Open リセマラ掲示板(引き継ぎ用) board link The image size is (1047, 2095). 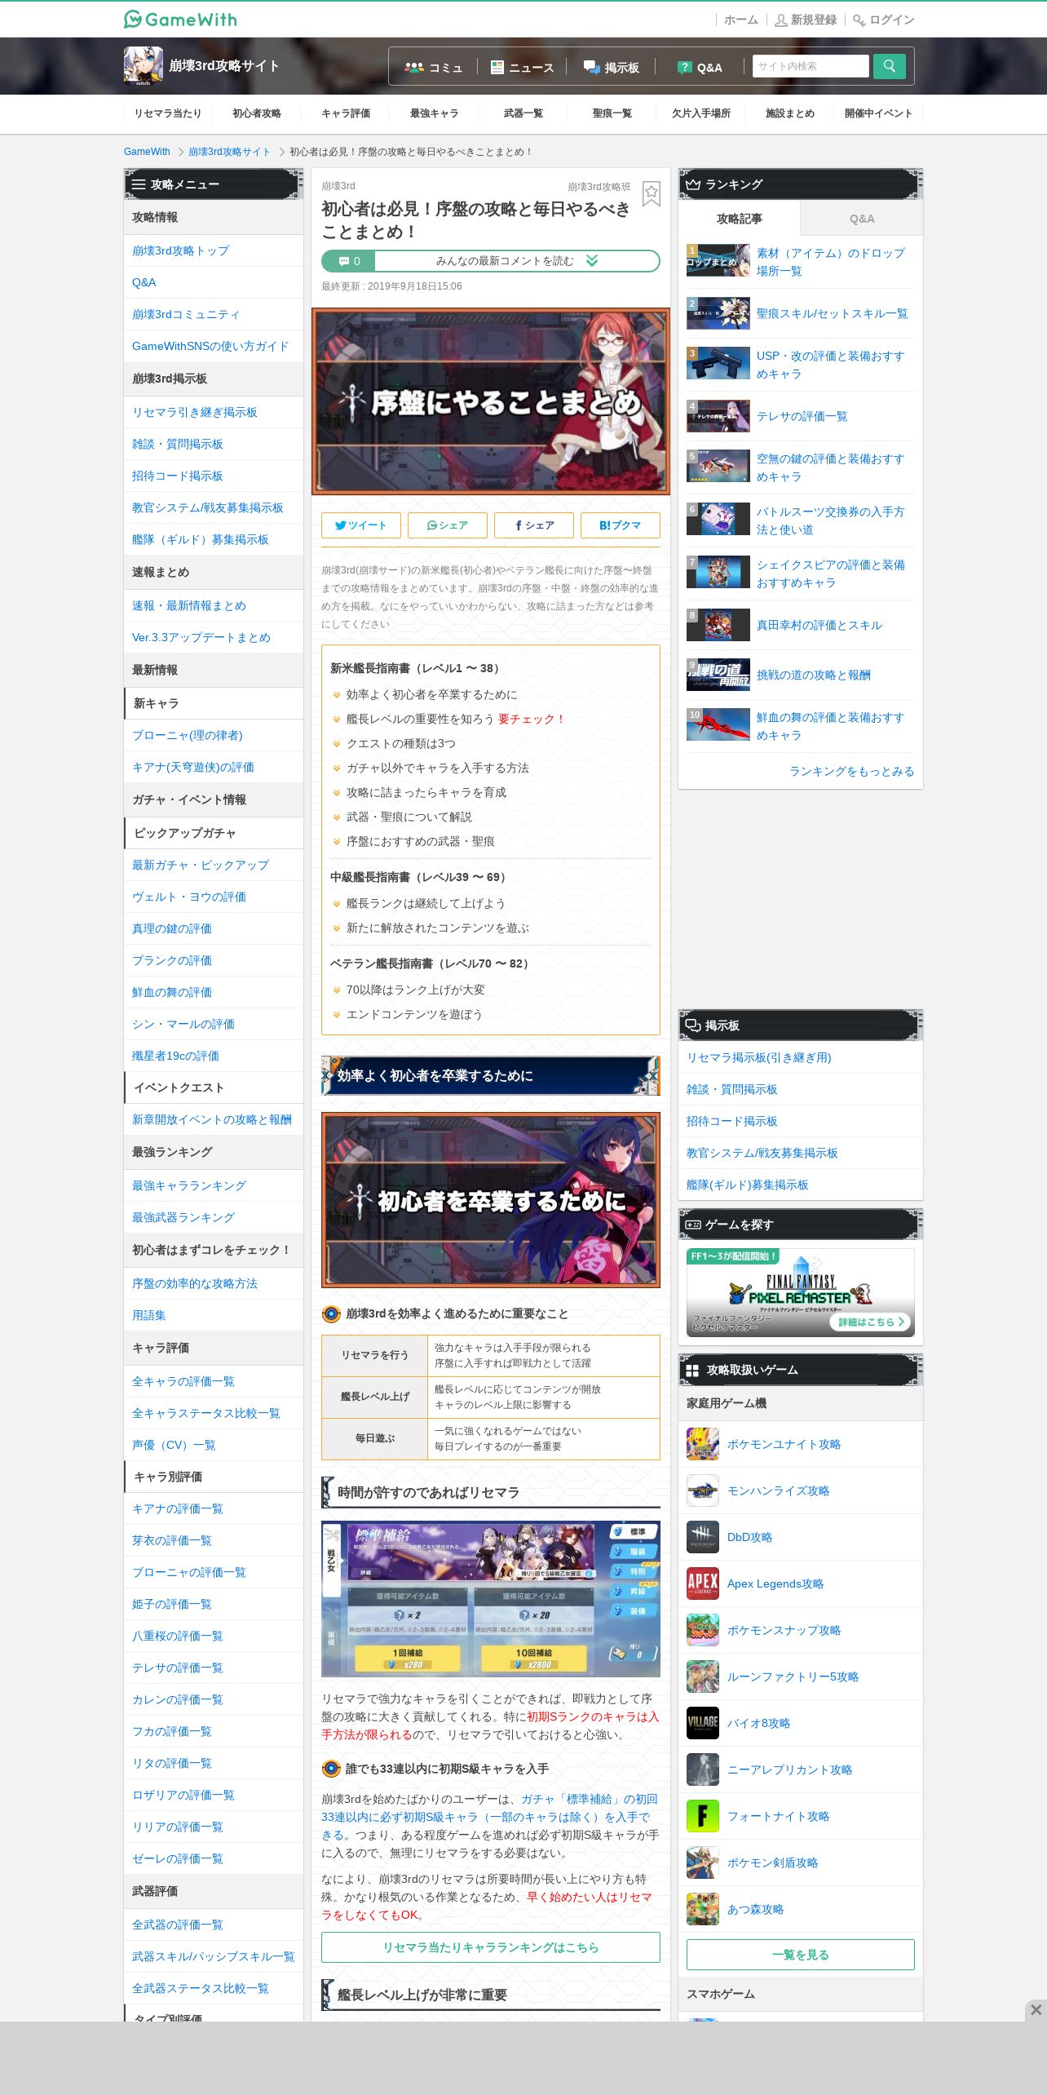pos(800,1057)
